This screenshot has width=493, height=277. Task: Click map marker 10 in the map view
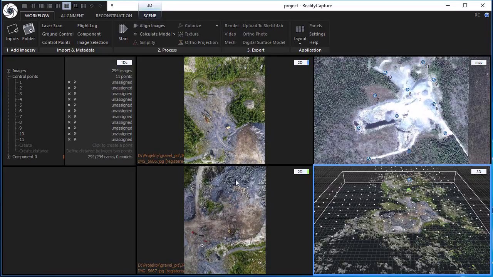coord(386,73)
